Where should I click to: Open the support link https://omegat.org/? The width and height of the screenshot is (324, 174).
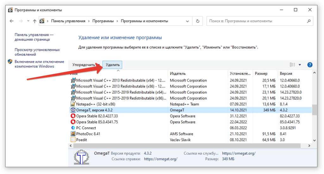[239, 153]
